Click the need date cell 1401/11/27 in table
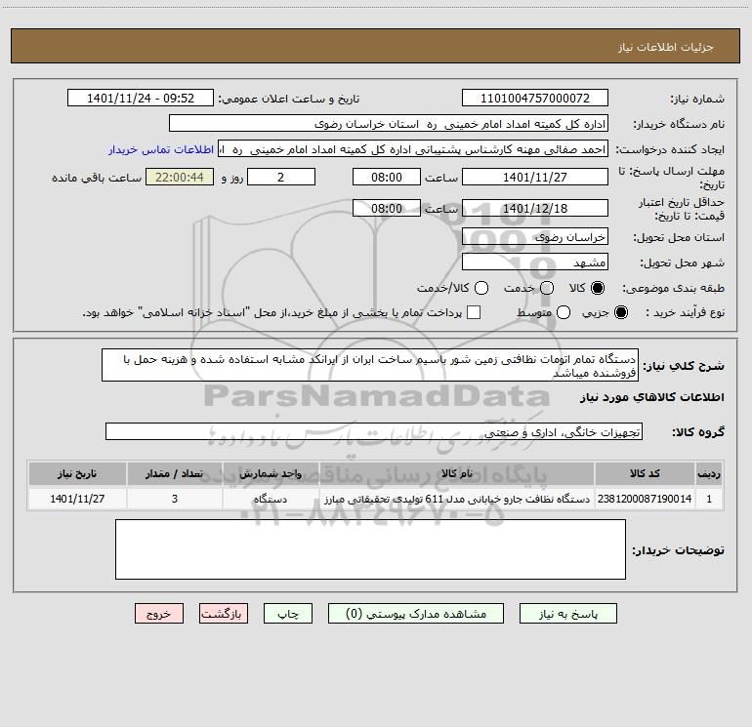This screenshot has height=727, width=752. coord(77,499)
